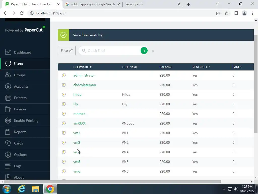The width and height of the screenshot is (258, 194).
Task: Click the user icon beside vm2
Action: pos(64,142)
